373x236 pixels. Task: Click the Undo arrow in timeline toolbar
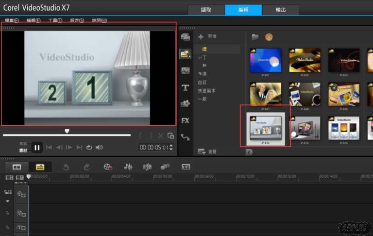pos(66,167)
